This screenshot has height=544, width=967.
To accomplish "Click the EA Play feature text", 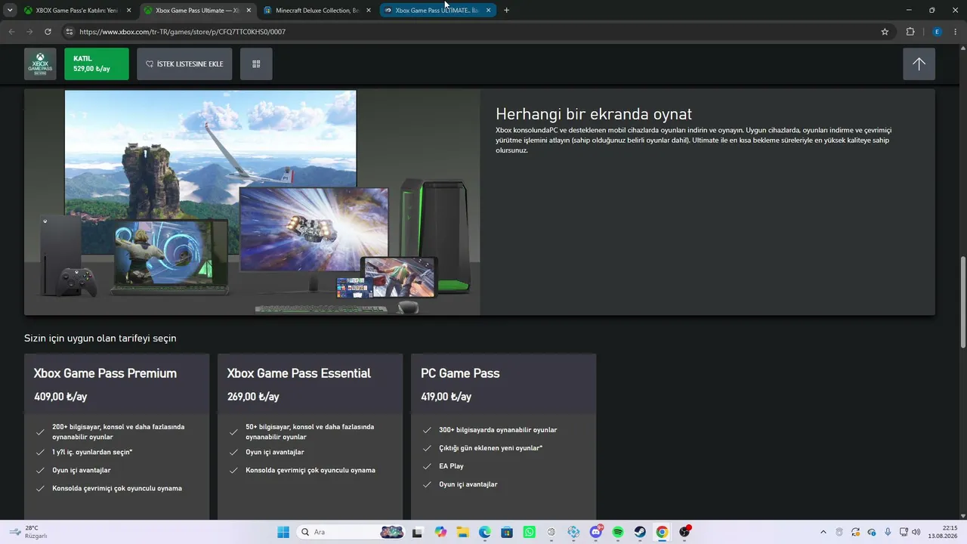I will pyautogui.click(x=451, y=466).
